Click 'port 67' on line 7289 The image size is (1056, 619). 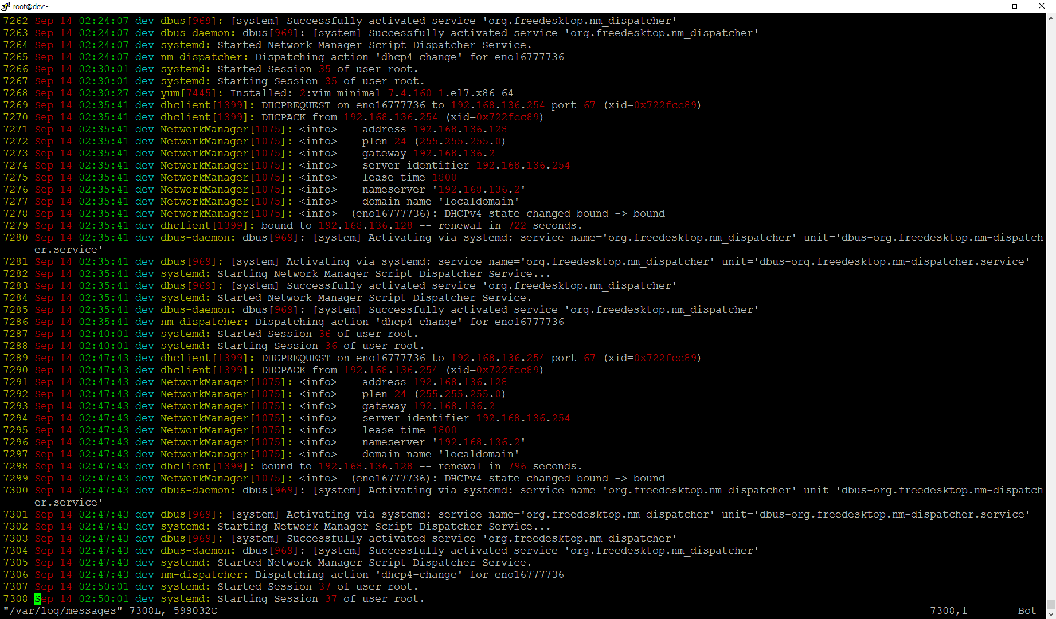point(573,358)
